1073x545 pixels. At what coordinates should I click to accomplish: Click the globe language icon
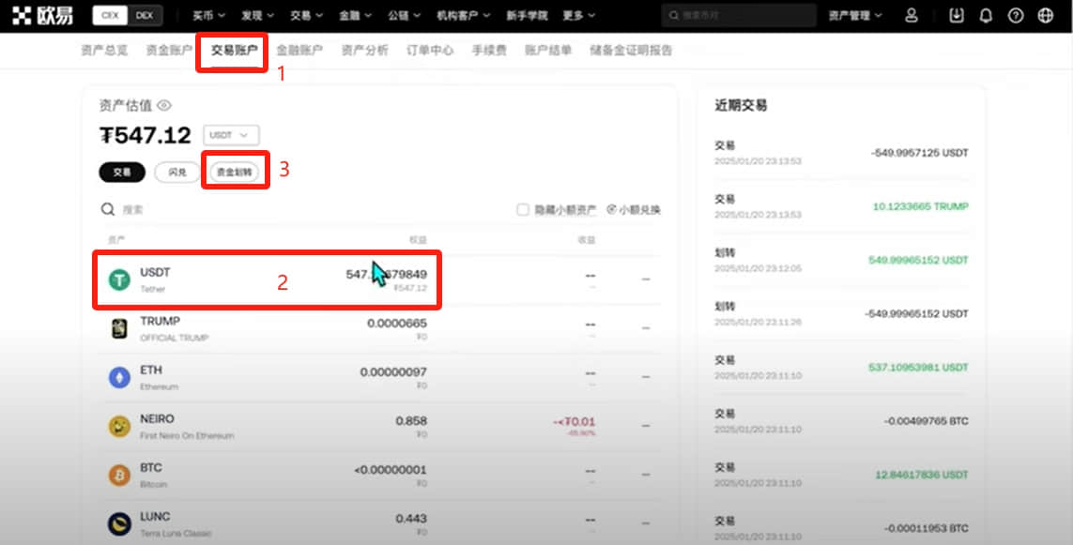coord(1045,15)
